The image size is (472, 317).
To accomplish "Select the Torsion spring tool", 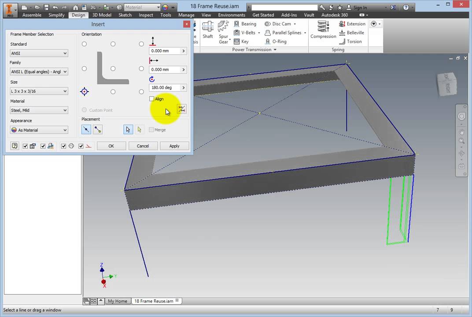I will click(x=350, y=41).
